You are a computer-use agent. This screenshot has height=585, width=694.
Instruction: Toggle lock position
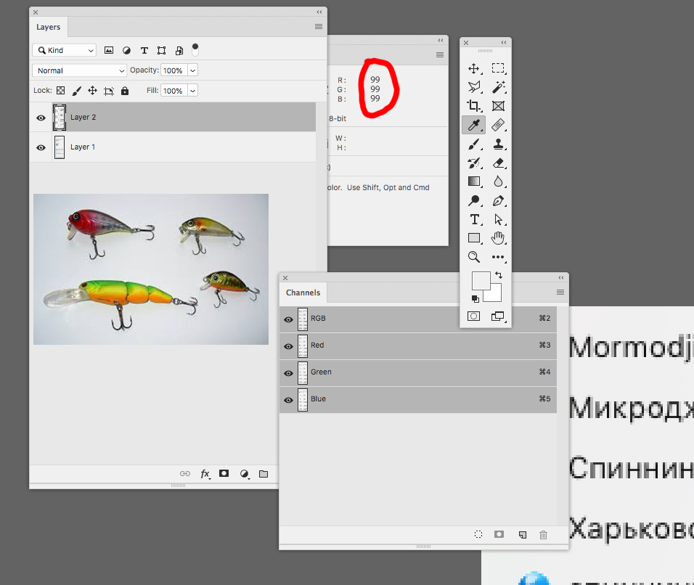coord(92,91)
